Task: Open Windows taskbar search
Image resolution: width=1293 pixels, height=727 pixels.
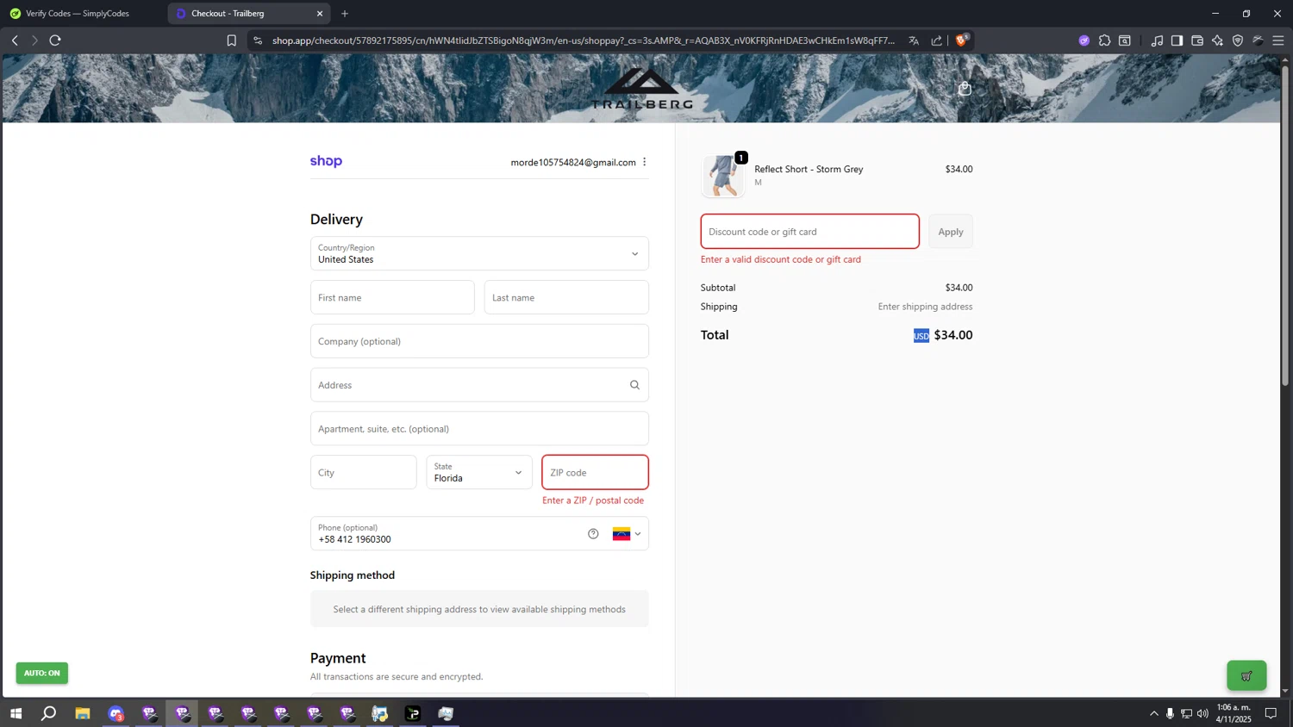Action: pyautogui.click(x=49, y=713)
